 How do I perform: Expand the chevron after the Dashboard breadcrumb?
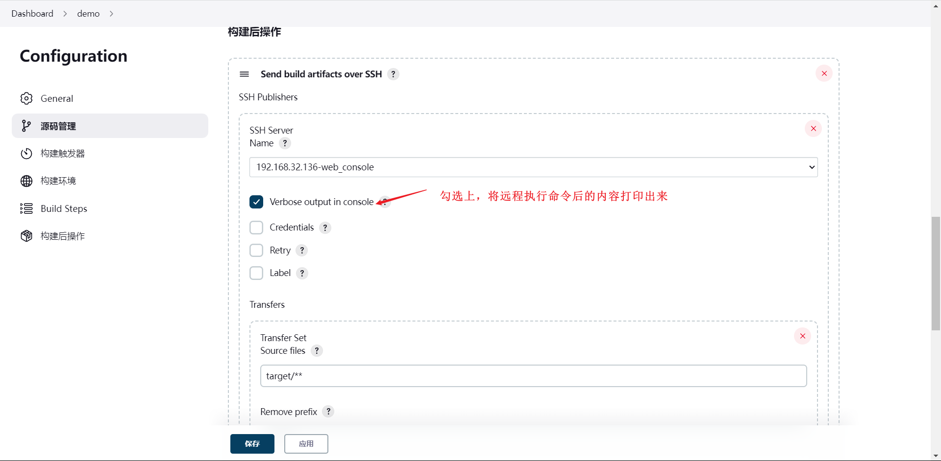(x=65, y=14)
